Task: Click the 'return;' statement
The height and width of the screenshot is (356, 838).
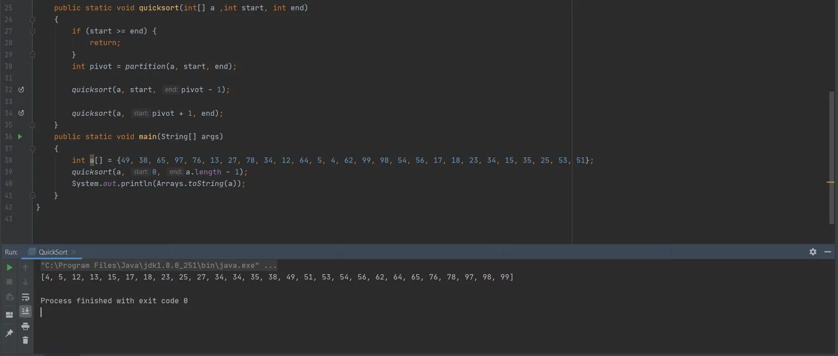Action: point(105,43)
